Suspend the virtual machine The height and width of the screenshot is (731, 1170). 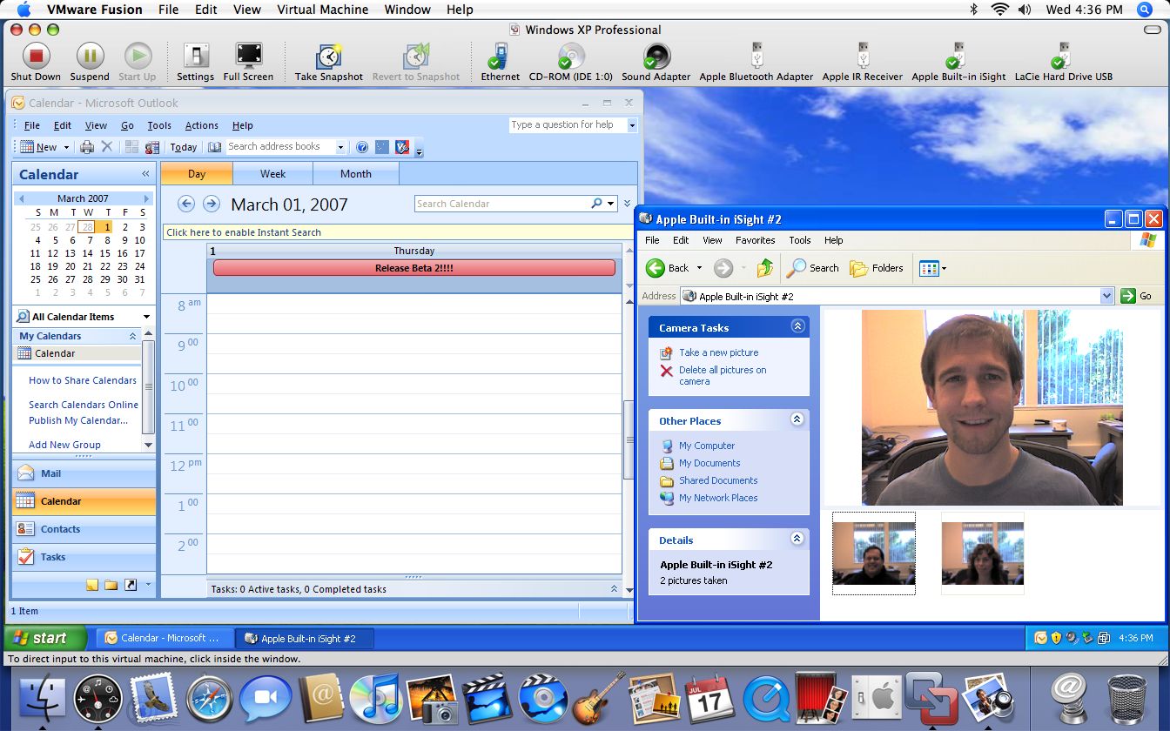click(x=90, y=63)
